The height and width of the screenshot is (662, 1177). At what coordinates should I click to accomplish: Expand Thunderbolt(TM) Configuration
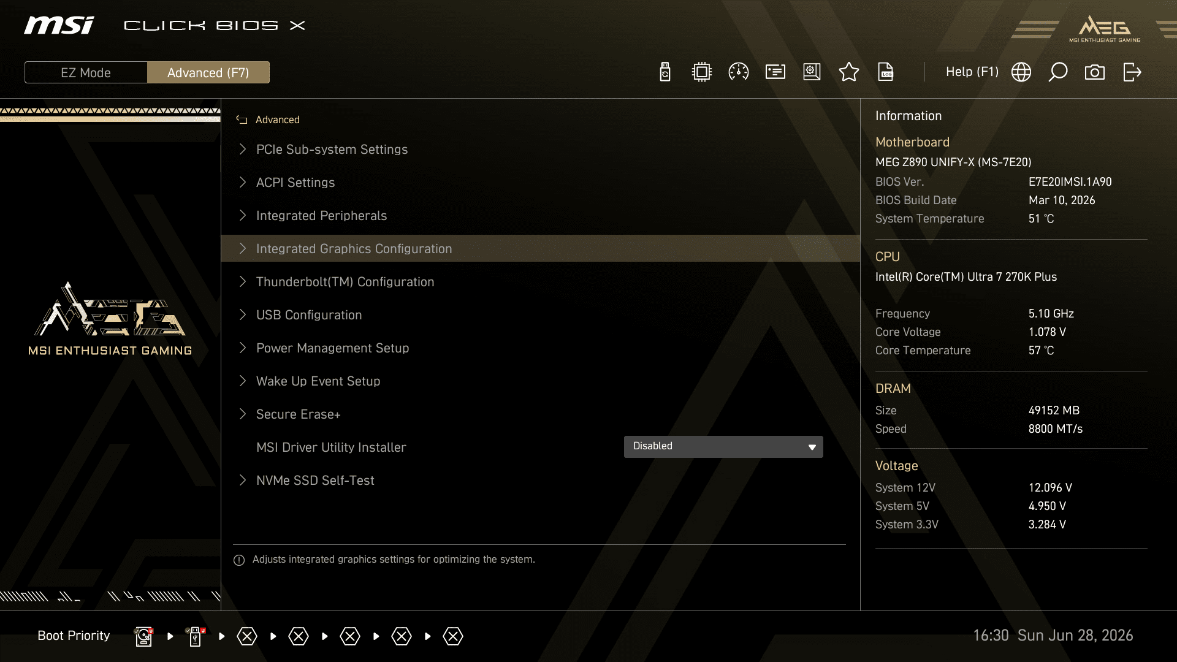click(540, 282)
